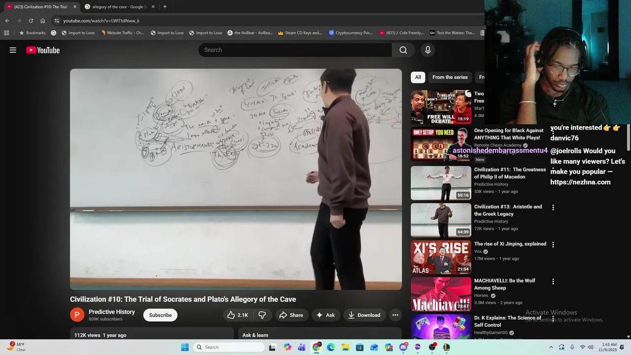Subscribe to Predictive History
Image resolution: width=631 pixels, height=355 pixels.
(160, 315)
